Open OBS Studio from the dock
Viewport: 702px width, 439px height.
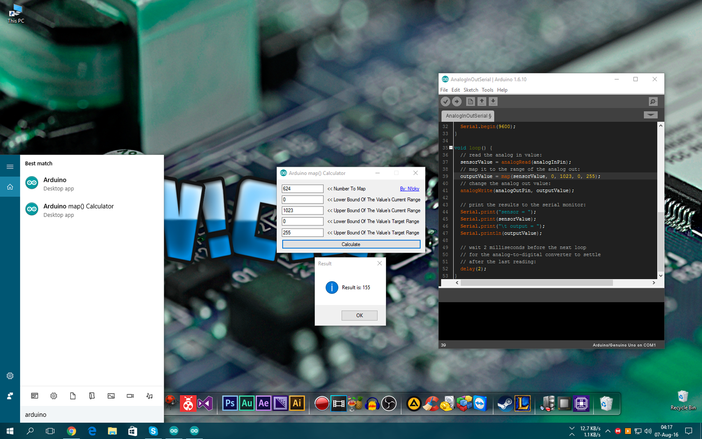[389, 403]
